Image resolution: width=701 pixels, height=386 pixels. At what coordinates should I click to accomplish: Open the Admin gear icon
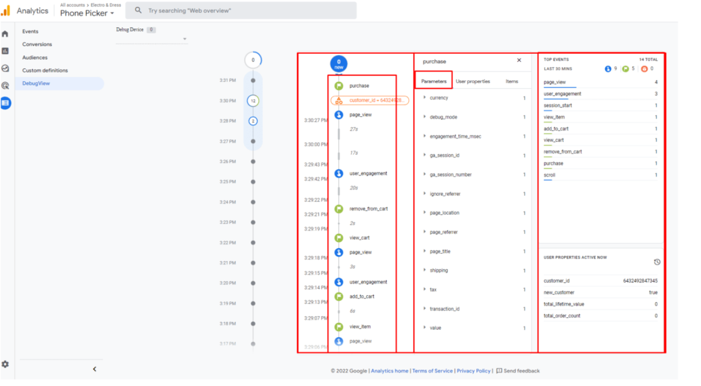pyautogui.click(x=5, y=364)
